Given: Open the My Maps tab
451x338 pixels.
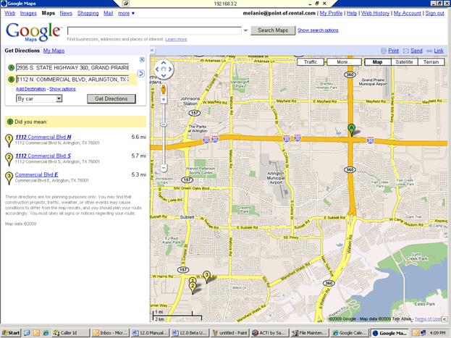Looking at the screenshot, I should [54, 51].
